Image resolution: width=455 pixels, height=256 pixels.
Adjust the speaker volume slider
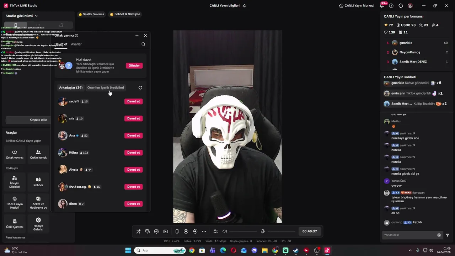[x=243, y=231]
